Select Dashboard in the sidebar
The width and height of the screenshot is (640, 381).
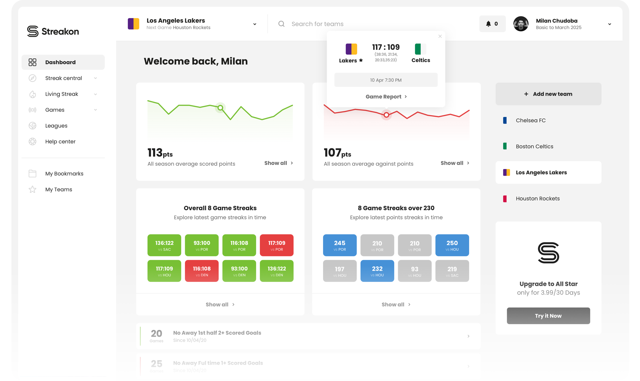[63, 62]
